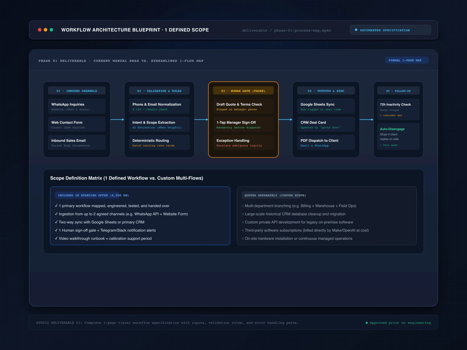Click Phone & Email Normalization card
The height and width of the screenshot is (350, 467).
click(159, 106)
